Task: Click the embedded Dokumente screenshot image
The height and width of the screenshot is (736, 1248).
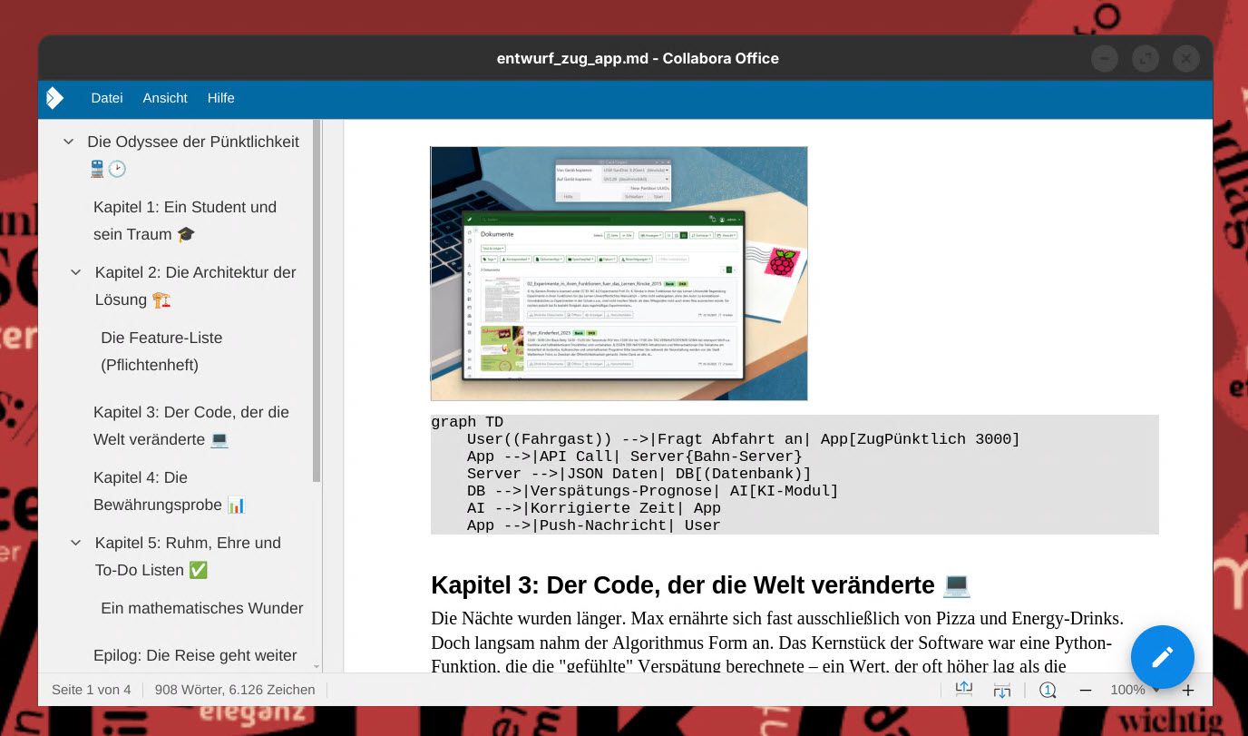Action: [x=619, y=273]
